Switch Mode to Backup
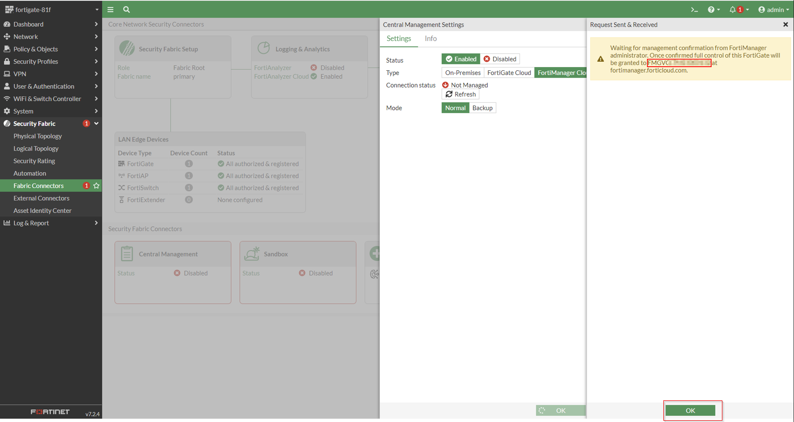The height and width of the screenshot is (422, 794). point(482,108)
